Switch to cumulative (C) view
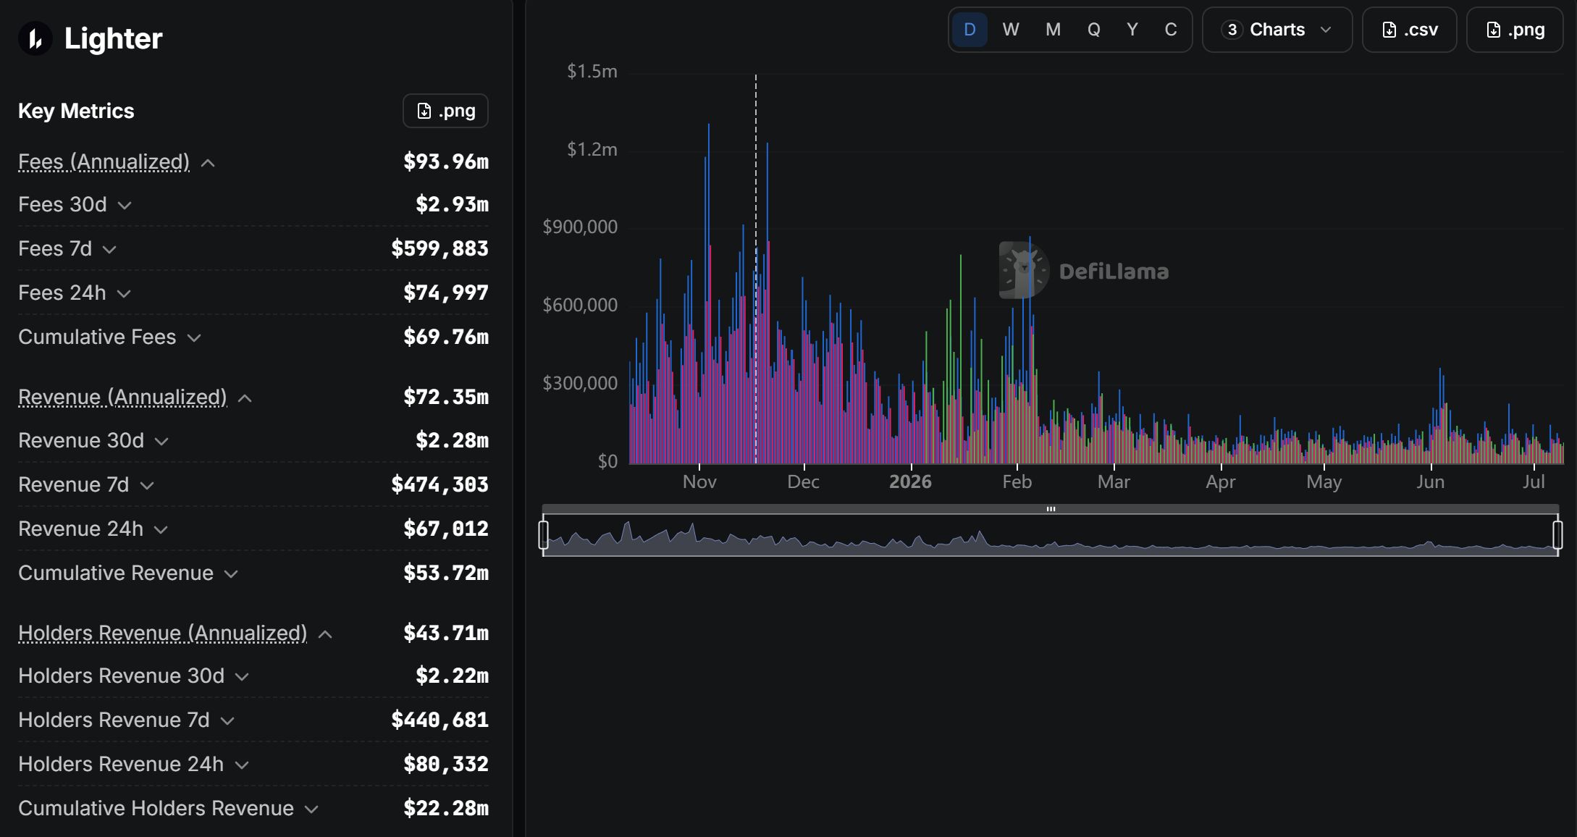 point(1171,30)
